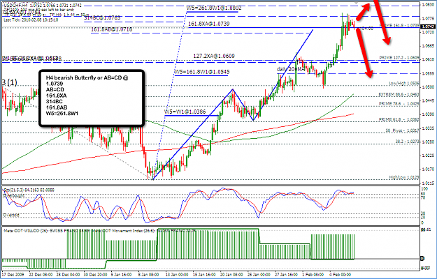
Task: Select the 'W5=161.8W1@1.0545' label
Action: tap(202, 73)
